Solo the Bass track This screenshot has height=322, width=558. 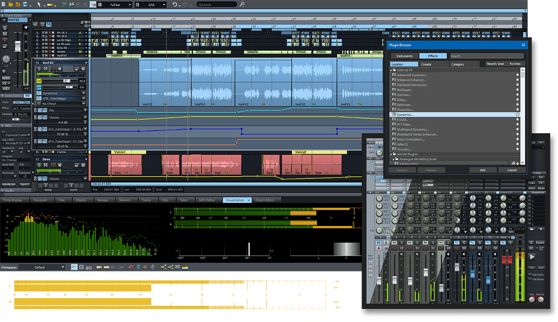point(39,165)
